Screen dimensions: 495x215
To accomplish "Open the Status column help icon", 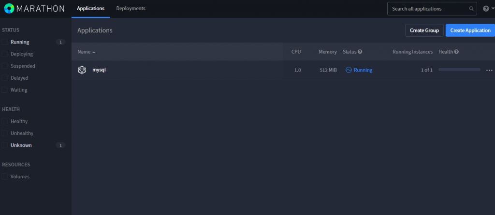I will [360, 52].
